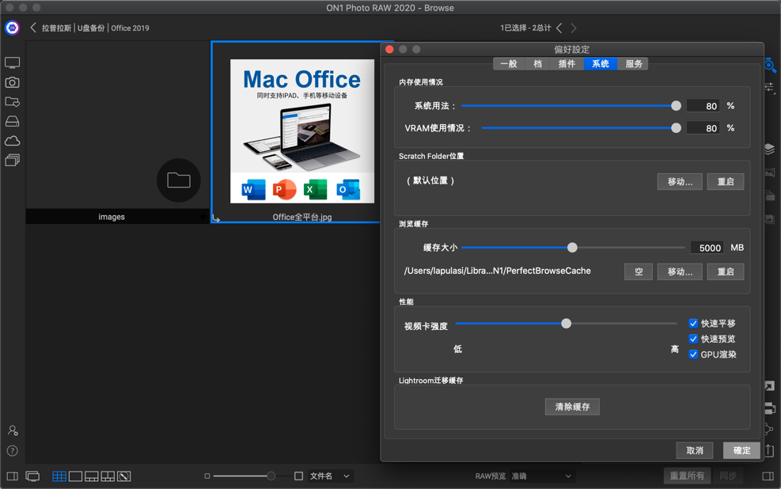Open the albums stack icon

pyautogui.click(x=13, y=161)
